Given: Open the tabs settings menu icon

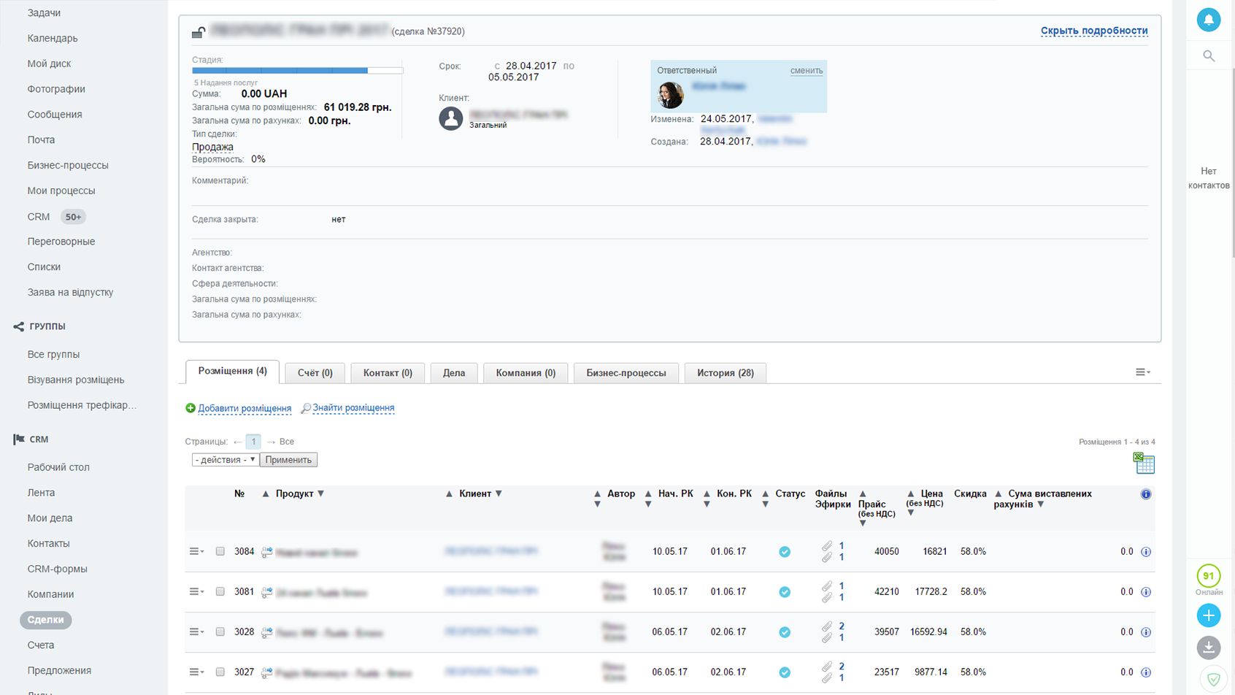Looking at the screenshot, I should tap(1142, 372).
